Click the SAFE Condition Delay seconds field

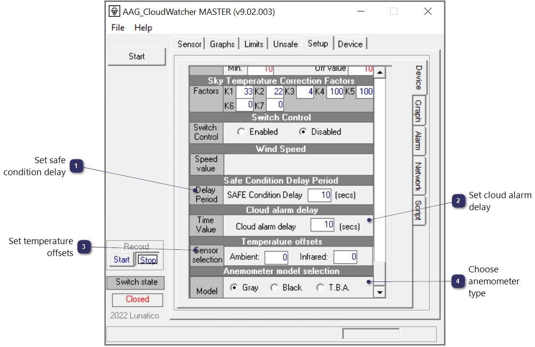319,195
